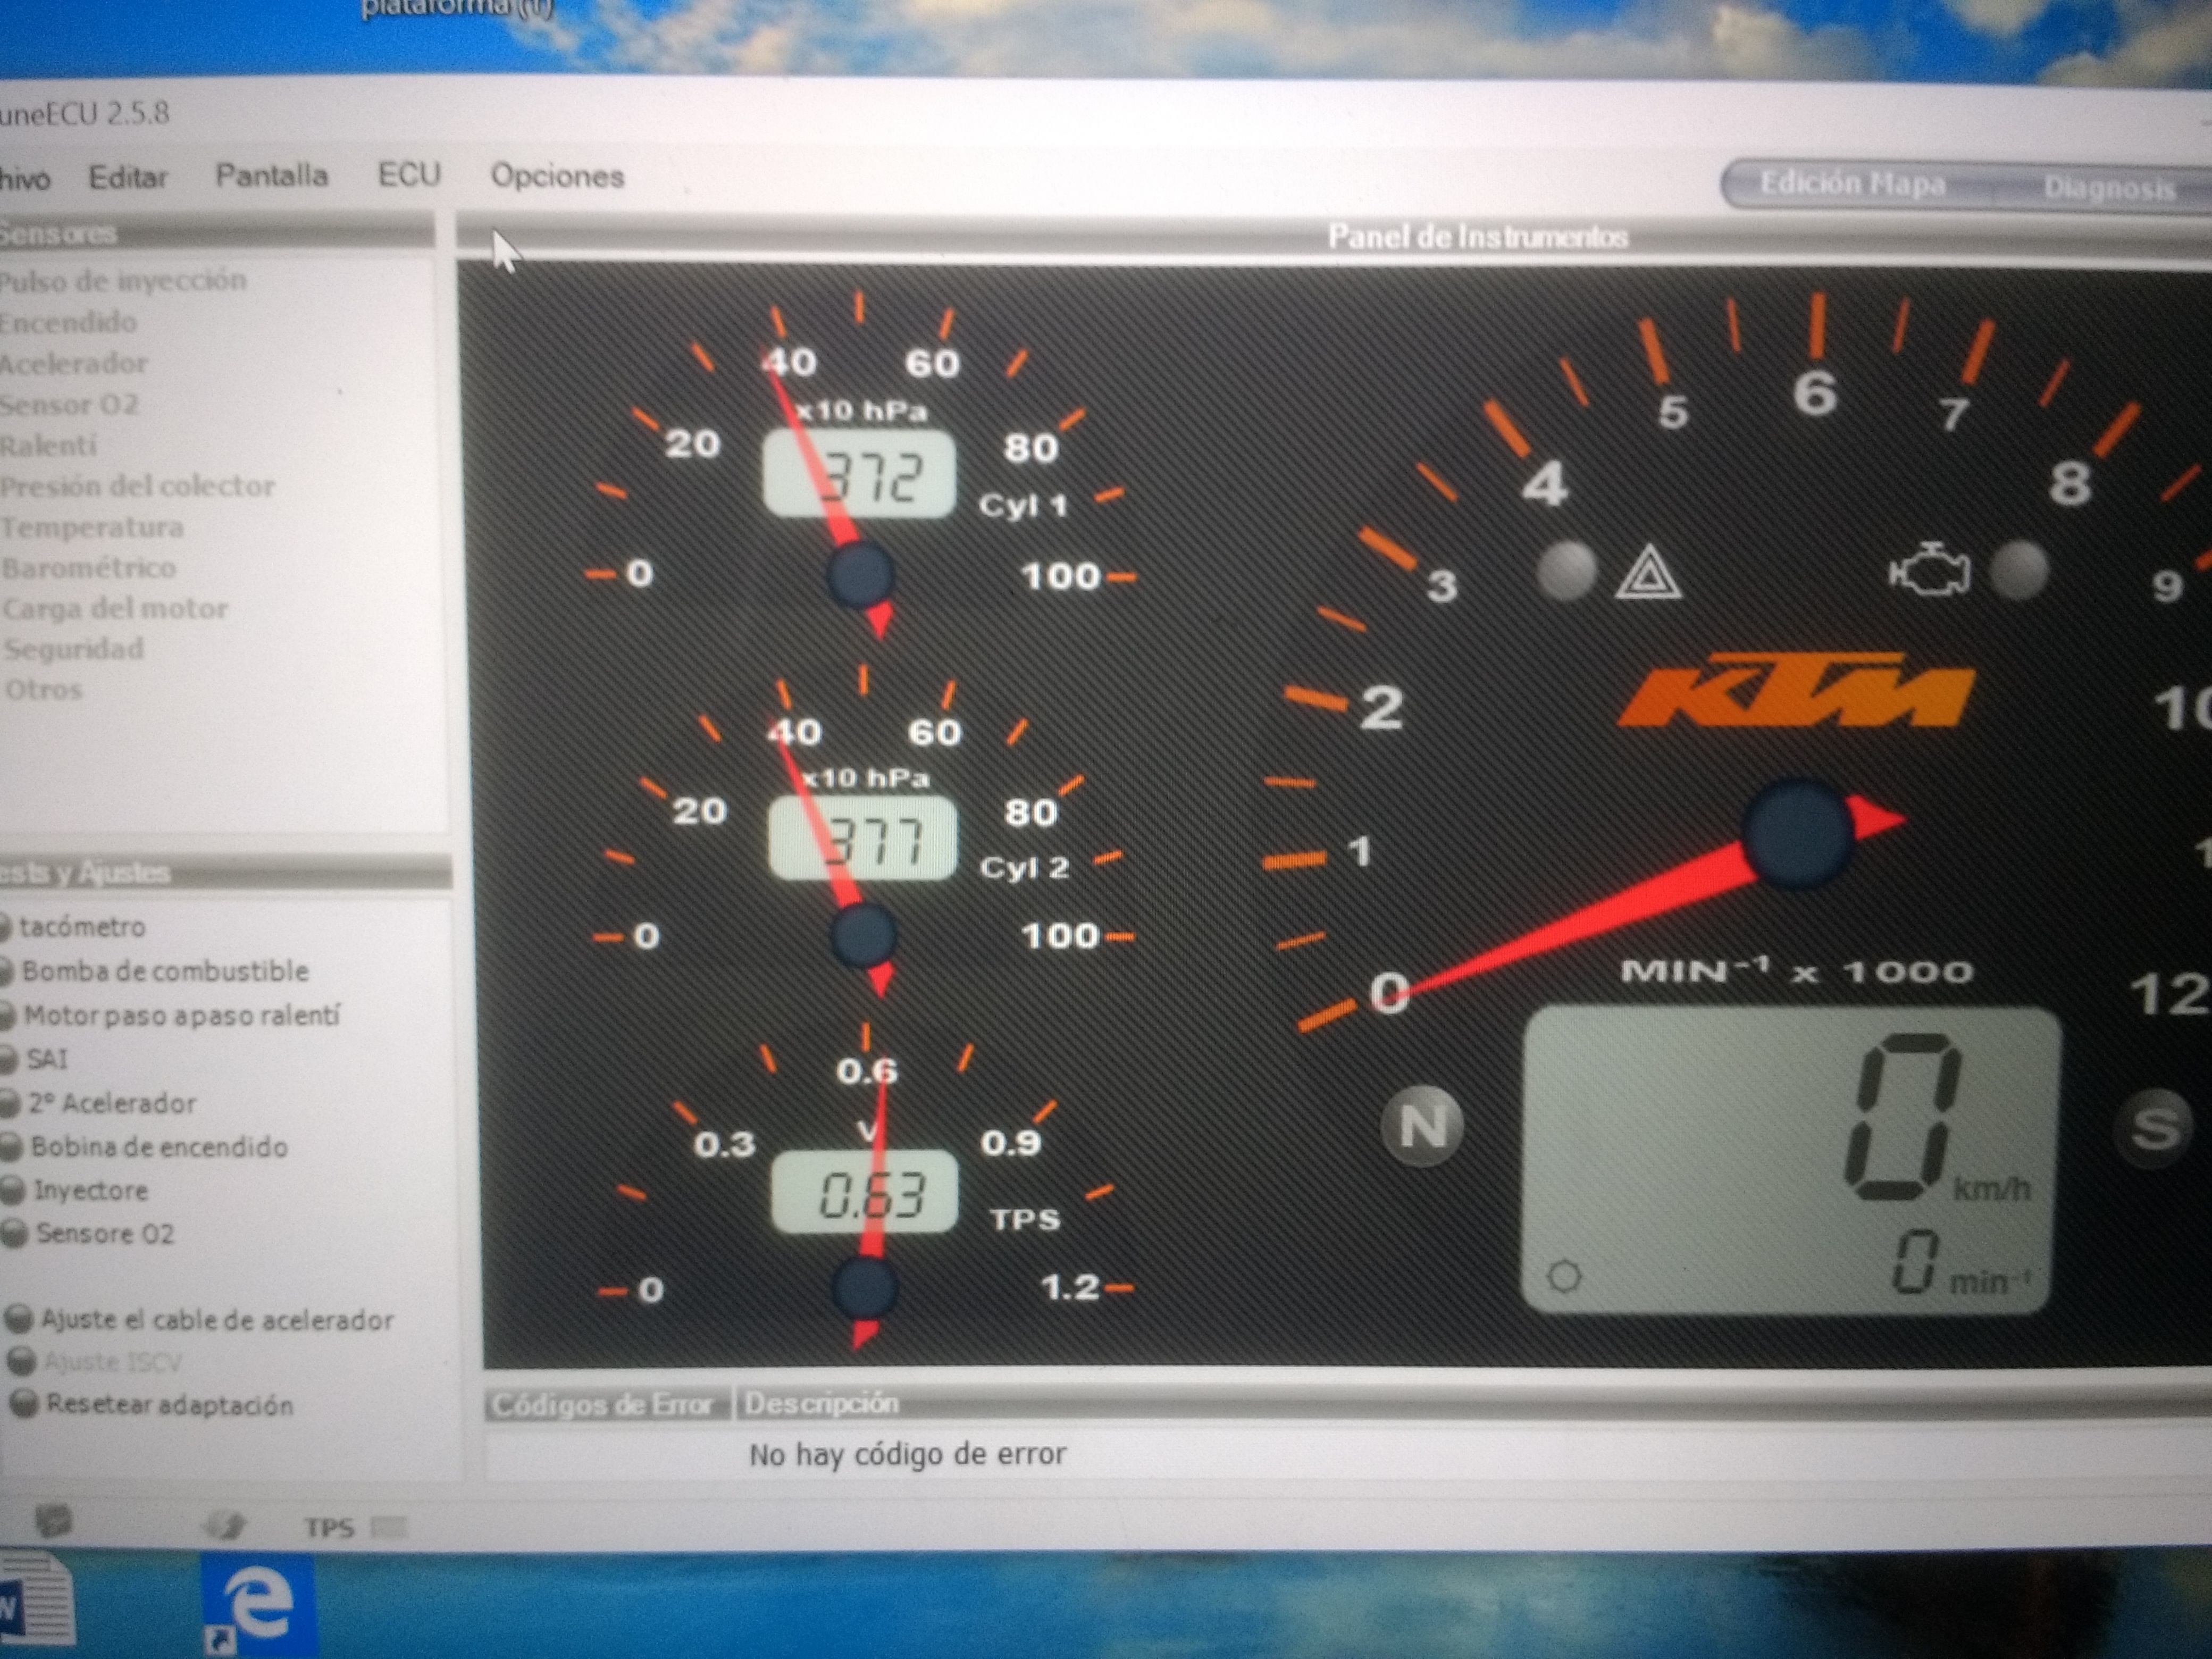Run the Inyectore test
Viewport: 2212px width, 1659px height.
(90, 1190)
